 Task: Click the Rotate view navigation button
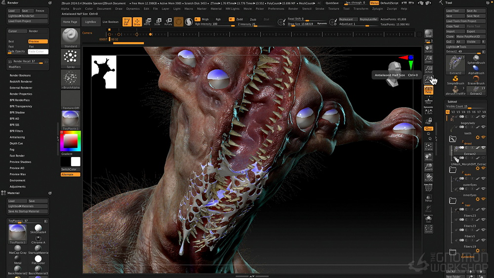428,178
